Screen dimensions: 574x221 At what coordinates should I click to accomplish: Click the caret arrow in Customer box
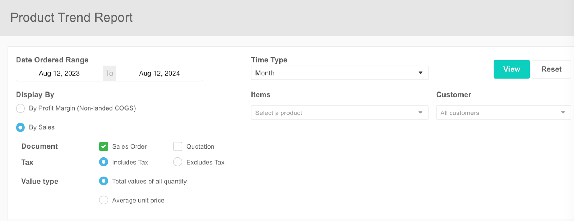(x=563, y=113)
